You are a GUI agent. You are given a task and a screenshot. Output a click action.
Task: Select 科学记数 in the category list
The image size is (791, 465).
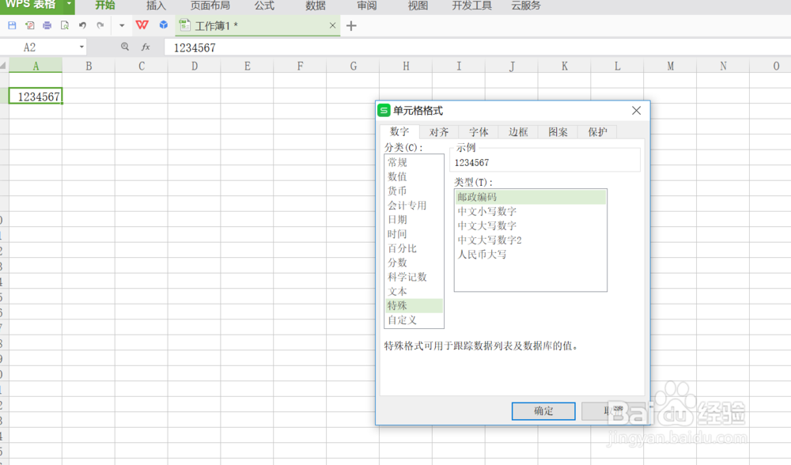[414, 277]
